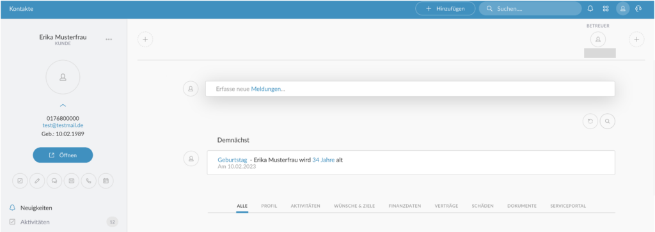Screen dimensions: 655x232
Task: Open the apps grid icon in header
Action: click(x=606, y=9)
